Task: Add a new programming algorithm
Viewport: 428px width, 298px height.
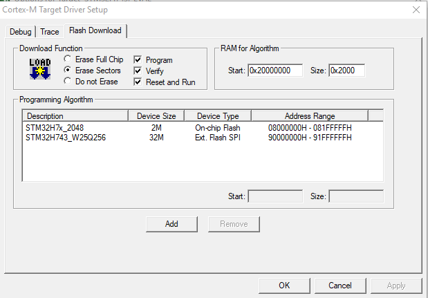Action: click(171, 224)
